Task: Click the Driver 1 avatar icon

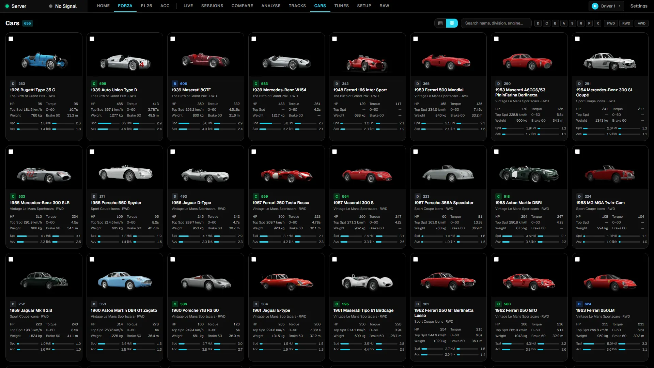Action: (595, 6)
